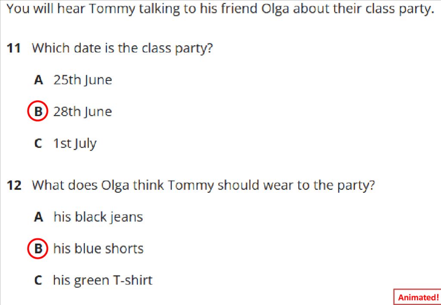Click the red circled B for question 12

[x=38, y=248]
